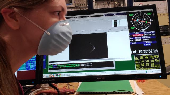This screenshot has height=95, width=170.
Task: Click the radar echo in the image viewer
Action: (x=93, y=48)
